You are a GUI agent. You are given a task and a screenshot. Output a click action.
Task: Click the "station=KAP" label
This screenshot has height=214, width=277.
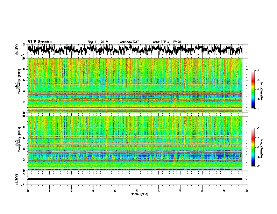click(130, 42)
